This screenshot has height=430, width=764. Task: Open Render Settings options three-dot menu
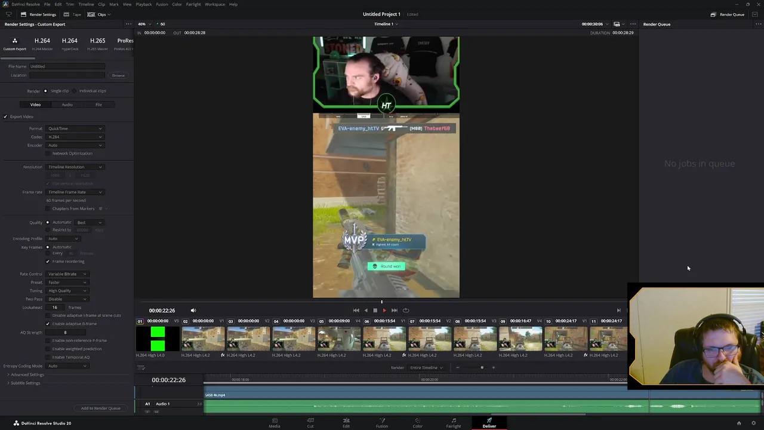click(x=128, y=24)
